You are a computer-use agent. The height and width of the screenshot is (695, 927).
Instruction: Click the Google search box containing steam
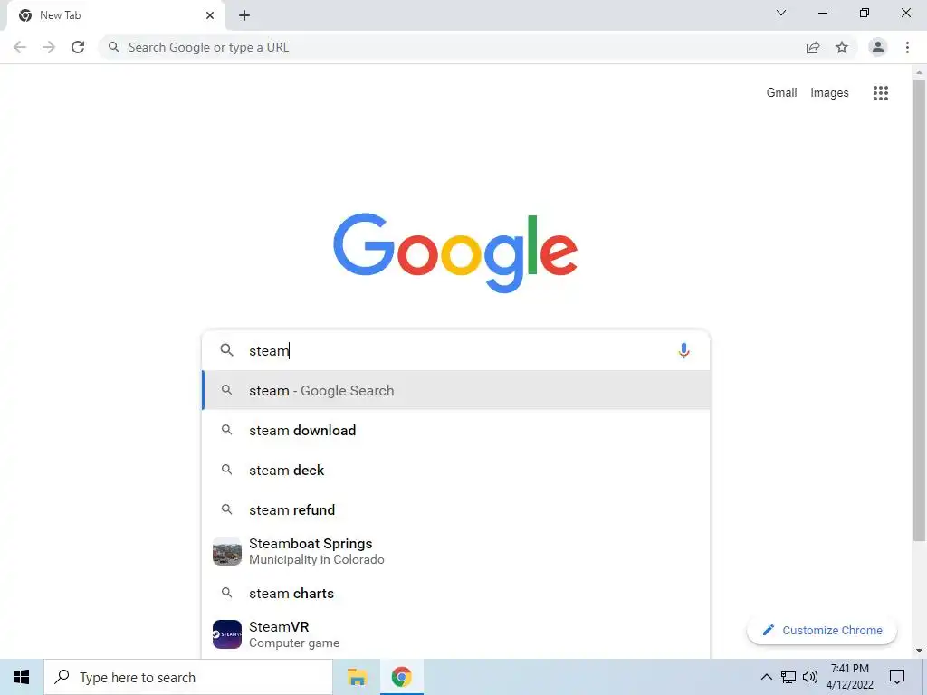click(x=455, y=350)
